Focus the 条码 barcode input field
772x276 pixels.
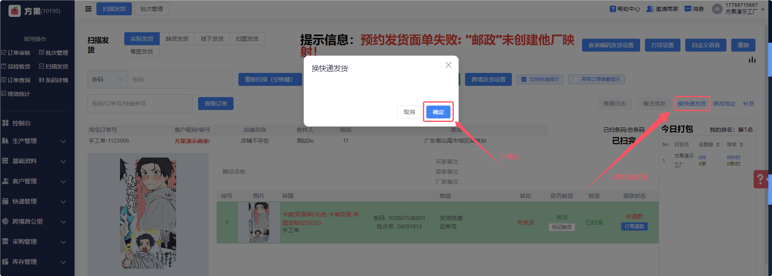coord(180,79)
